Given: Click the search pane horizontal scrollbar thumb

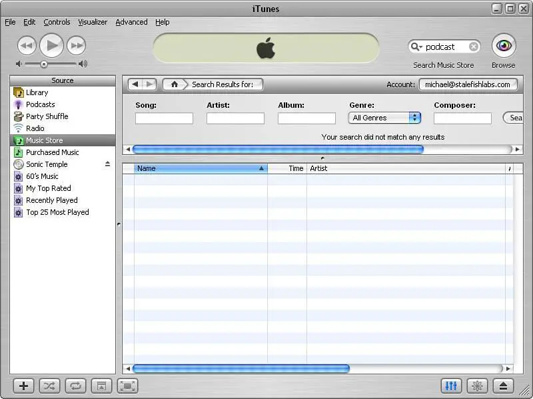Looking at the screenshot, I should (x=278, y=149).
